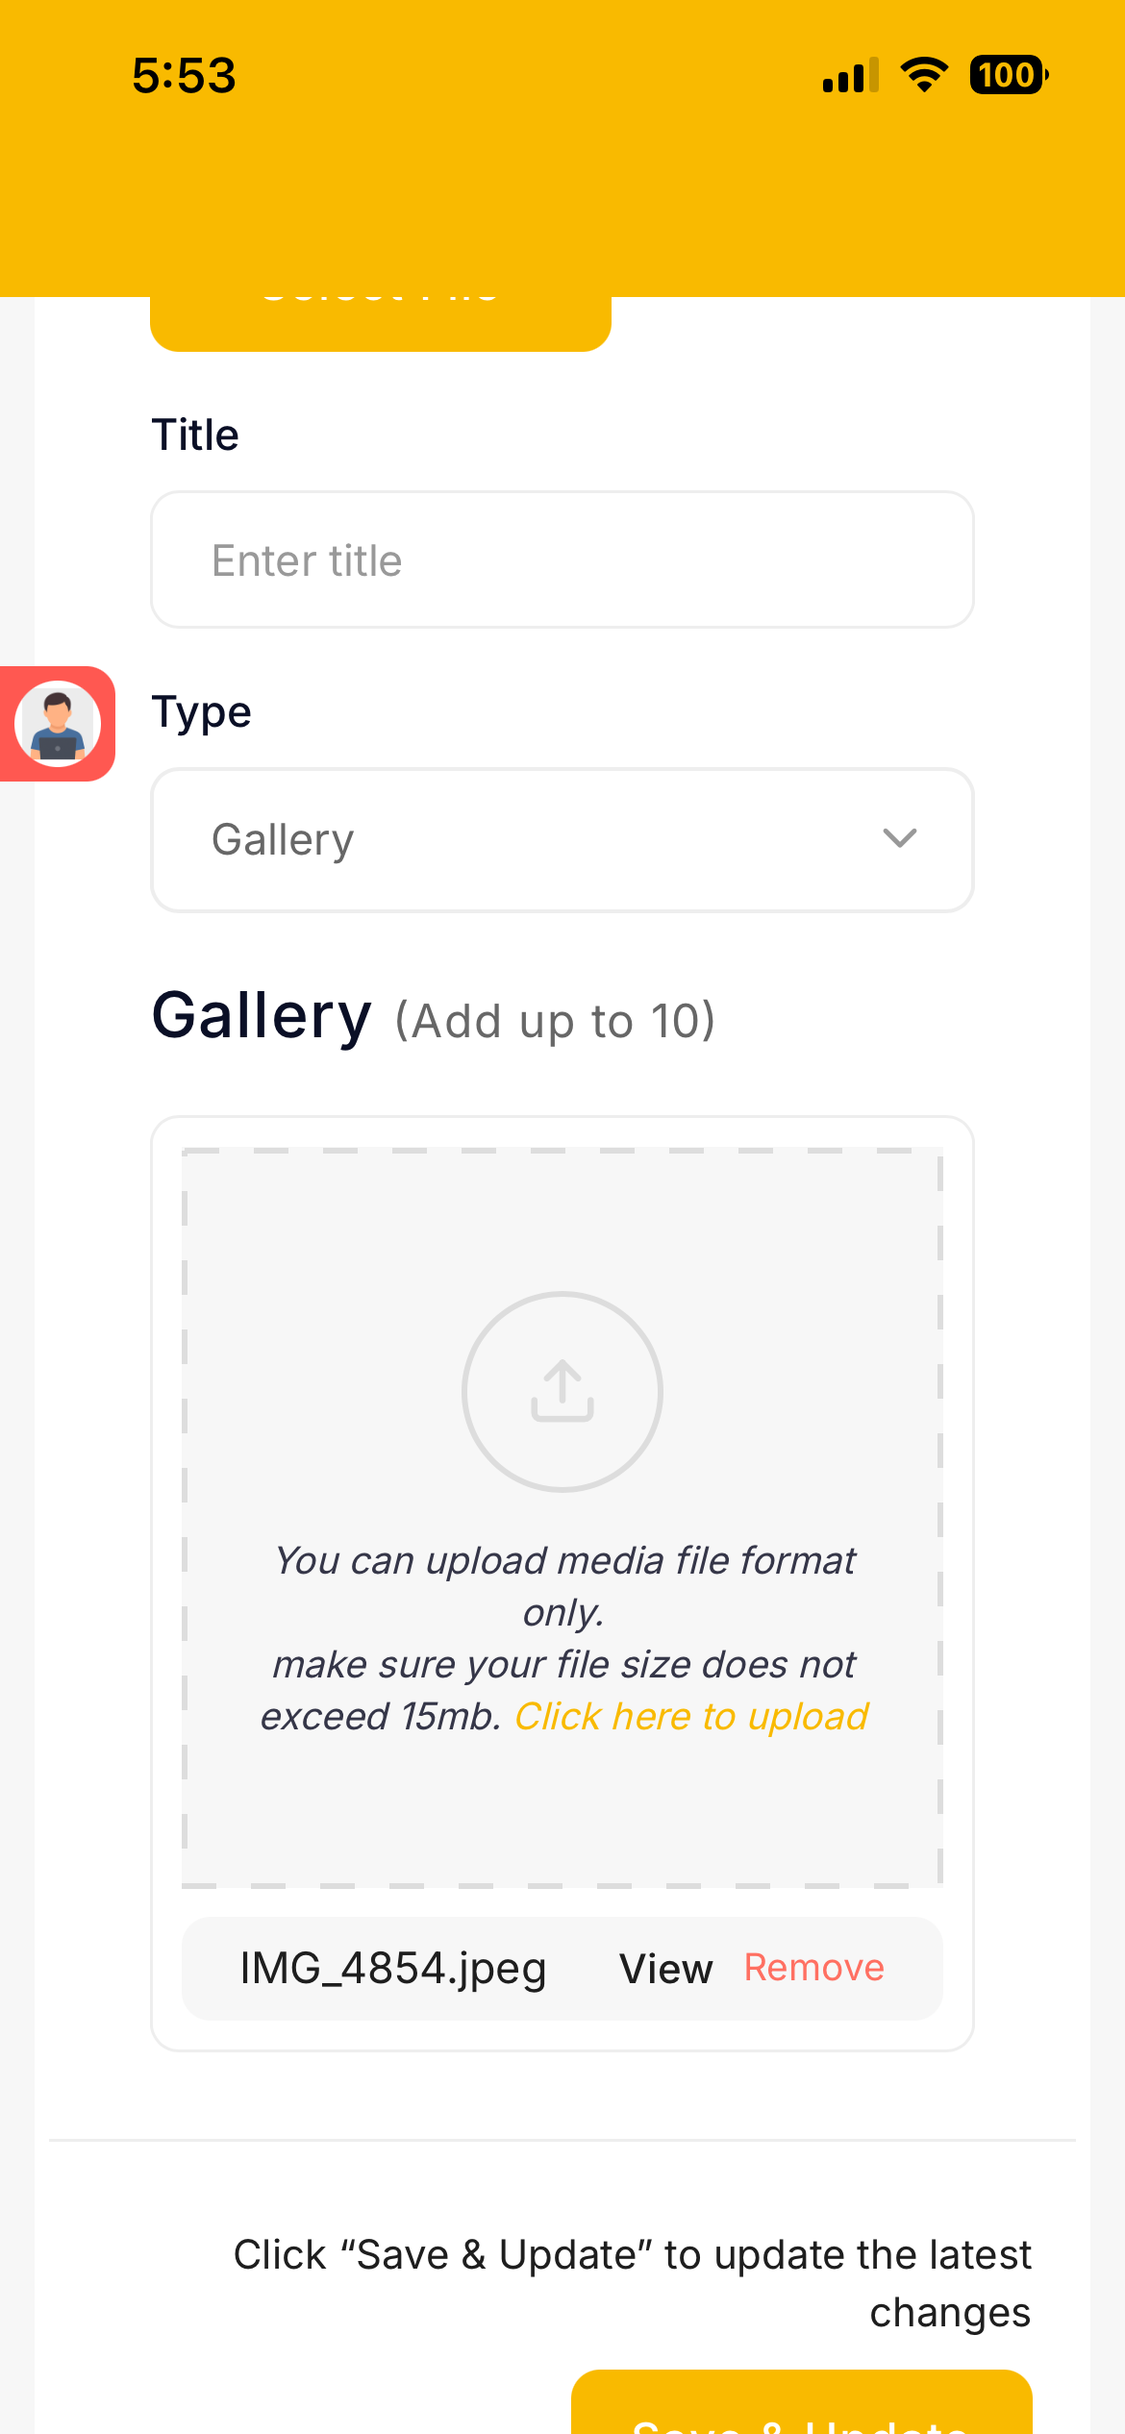Screen dimensions: 1125x2434
Task: Open the floating user avatar widget
Action: coord(58,724)
